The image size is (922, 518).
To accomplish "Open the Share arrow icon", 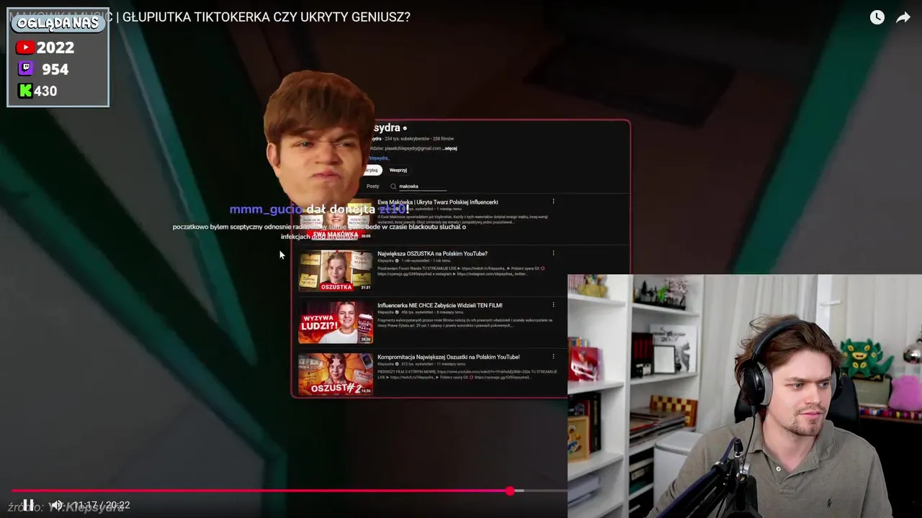I will click(x=903, y=17).
